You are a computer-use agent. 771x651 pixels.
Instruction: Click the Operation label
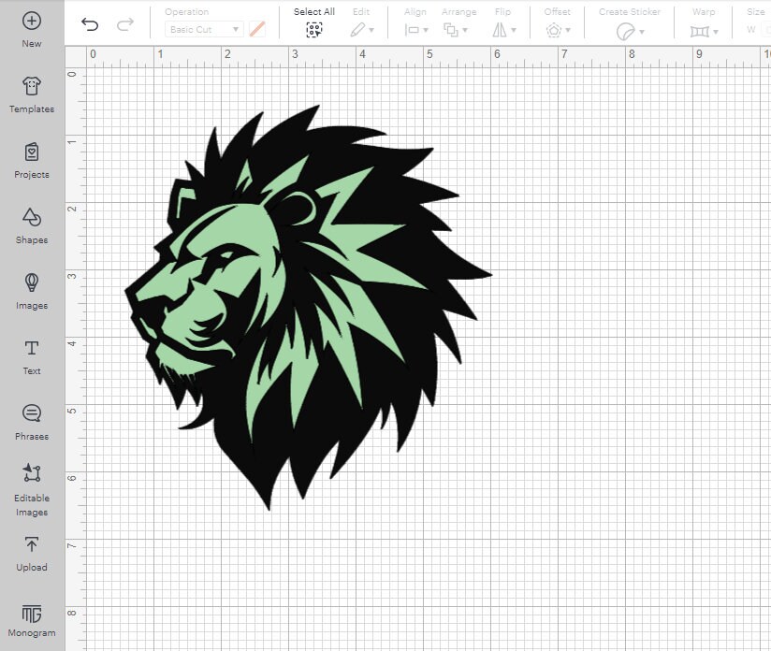(x=187, y=12)
